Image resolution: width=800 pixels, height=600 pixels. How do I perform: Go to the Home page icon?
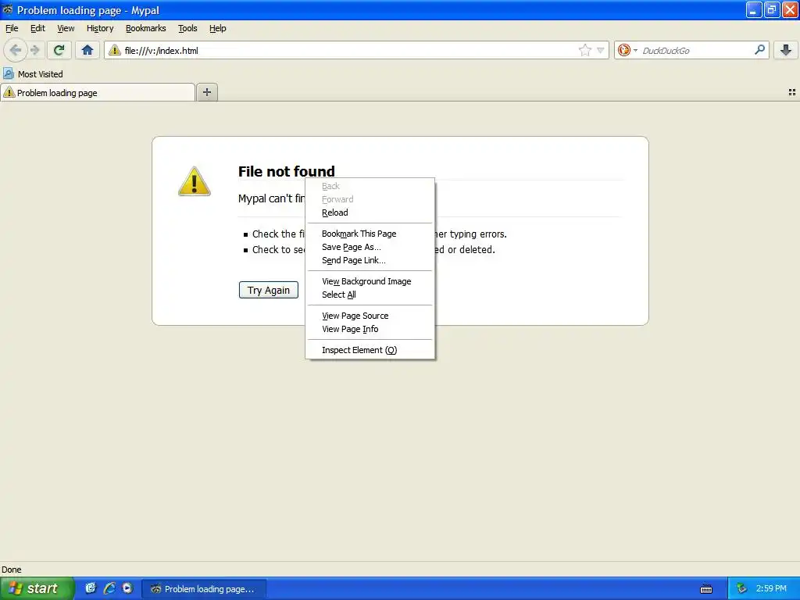tap(87, 50)
